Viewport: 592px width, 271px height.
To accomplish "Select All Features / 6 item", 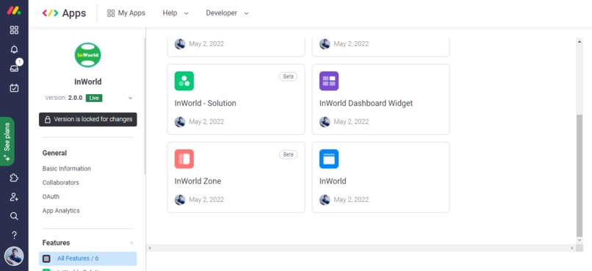I will [x=88, y=259].
